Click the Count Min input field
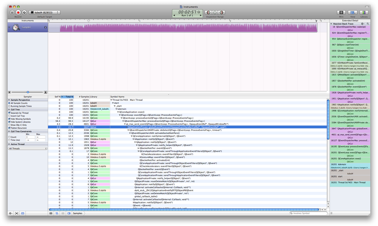Screen dimensions: 378x226 coord(30,137)
